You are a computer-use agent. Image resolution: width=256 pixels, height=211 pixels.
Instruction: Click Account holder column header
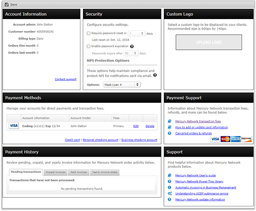[90, 118]
